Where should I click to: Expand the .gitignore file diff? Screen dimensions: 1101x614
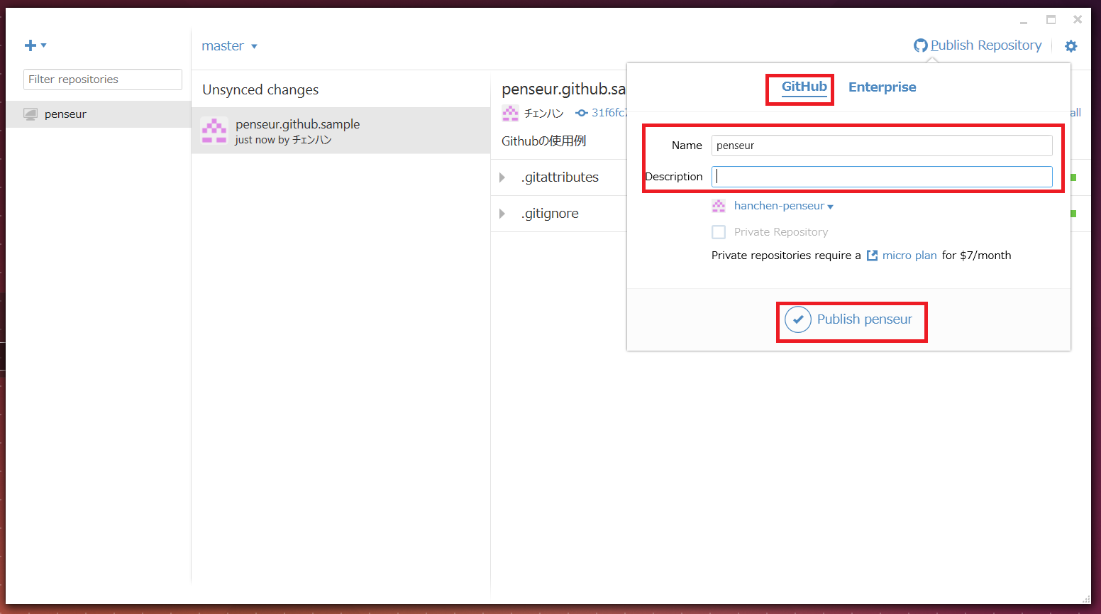(502, 214)
